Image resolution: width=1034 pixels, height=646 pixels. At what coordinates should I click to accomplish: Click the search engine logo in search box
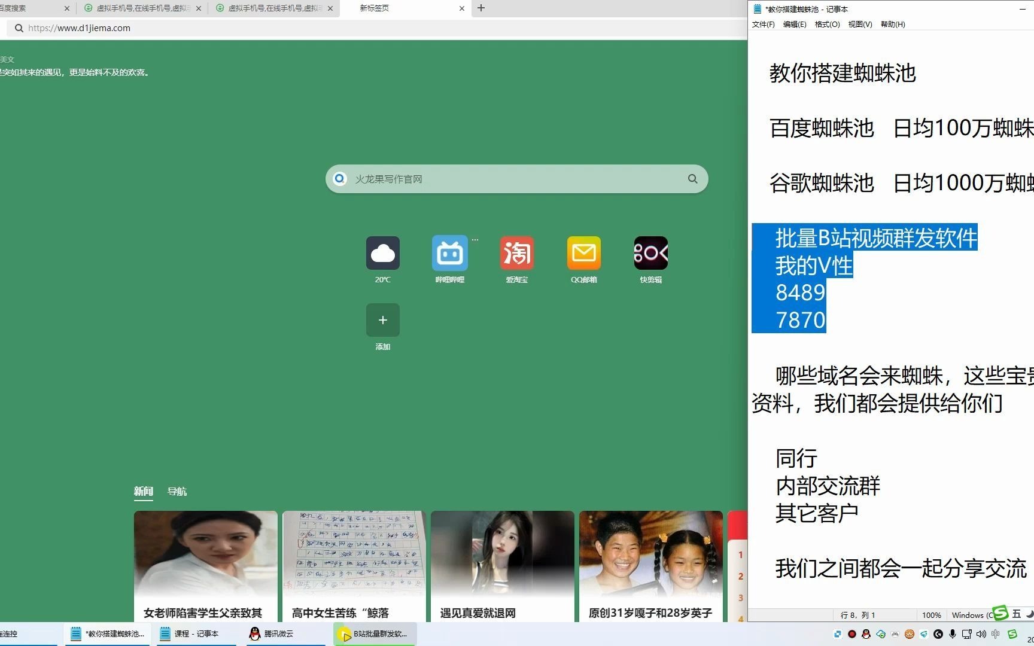(x=340, y=179)
